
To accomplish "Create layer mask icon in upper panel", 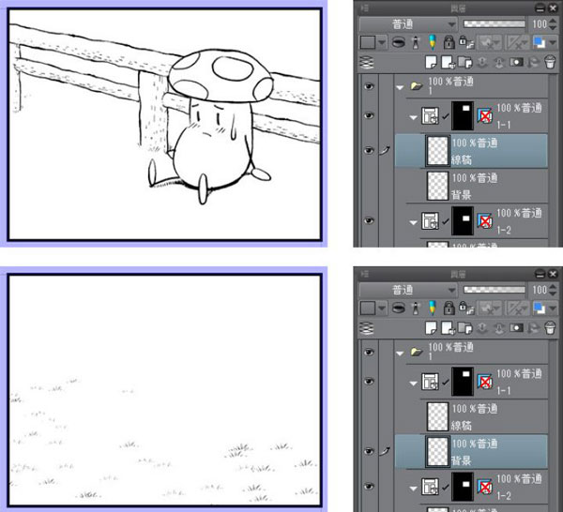I will pyautogui.click(x=516, y=62).
